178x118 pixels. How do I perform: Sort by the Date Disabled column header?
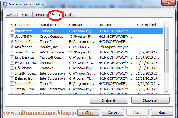tap(149, 25)
